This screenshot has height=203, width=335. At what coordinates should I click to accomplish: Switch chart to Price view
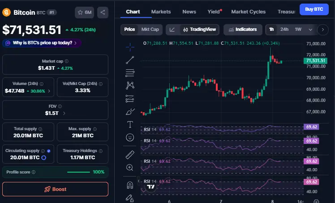(129, 30)
